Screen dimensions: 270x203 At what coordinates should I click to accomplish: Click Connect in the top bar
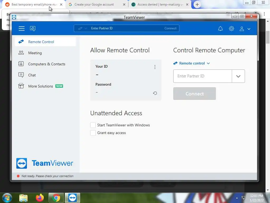pos(170,28)
